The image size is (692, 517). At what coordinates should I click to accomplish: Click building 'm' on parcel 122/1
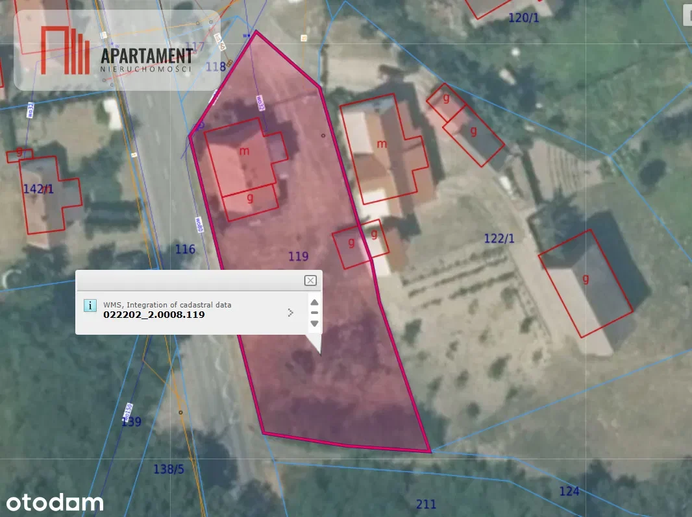pos(382,143)
